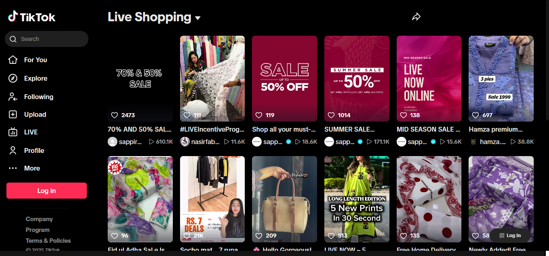
Task: Like the 2473-hearts SALE video
Action: point(115,115)
